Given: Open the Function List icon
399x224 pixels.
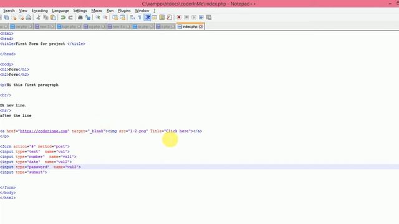Looking at the screenshot, I should point(169,17).
